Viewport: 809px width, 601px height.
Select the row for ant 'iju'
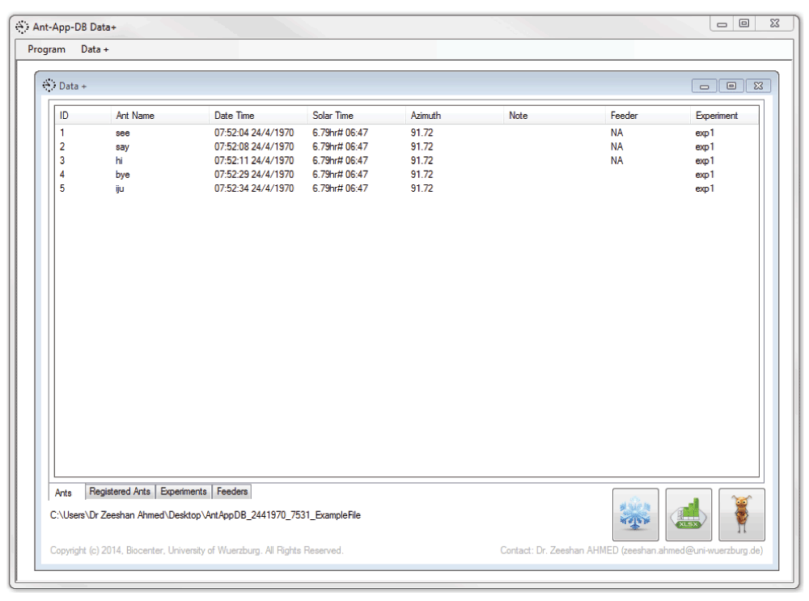(407, 188)
